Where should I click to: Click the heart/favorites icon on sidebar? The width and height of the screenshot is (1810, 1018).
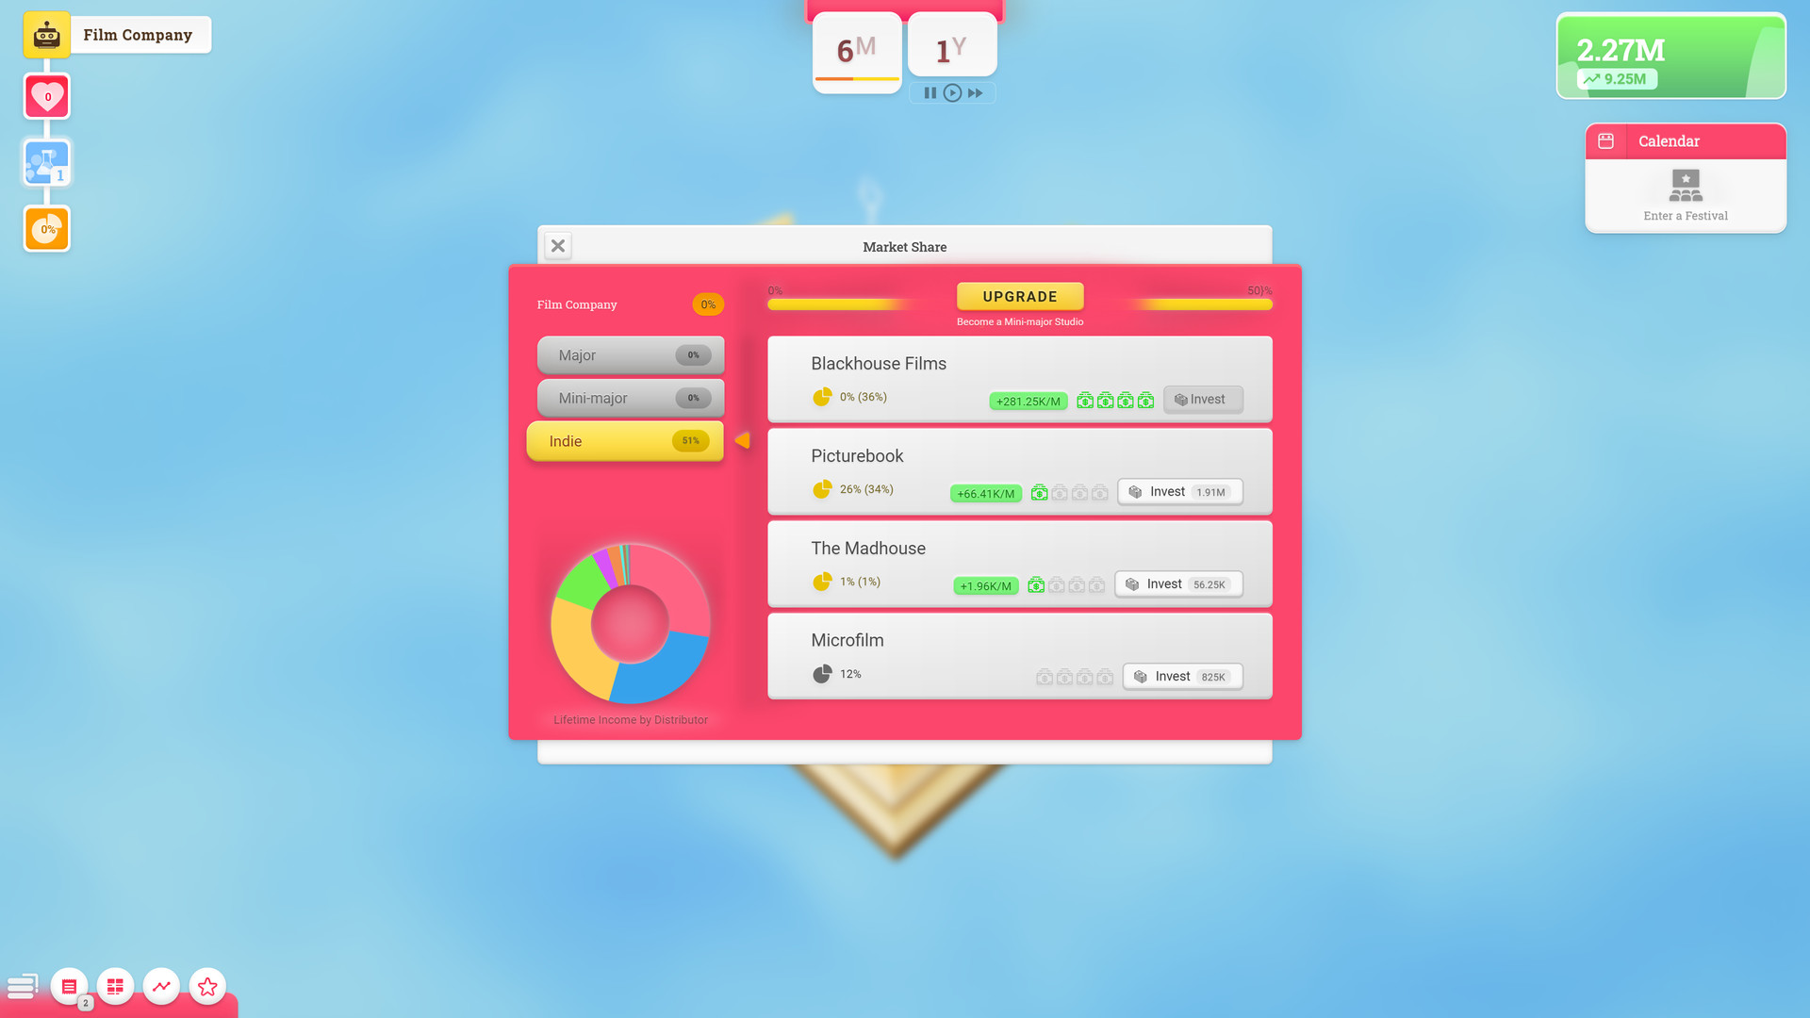46,96
